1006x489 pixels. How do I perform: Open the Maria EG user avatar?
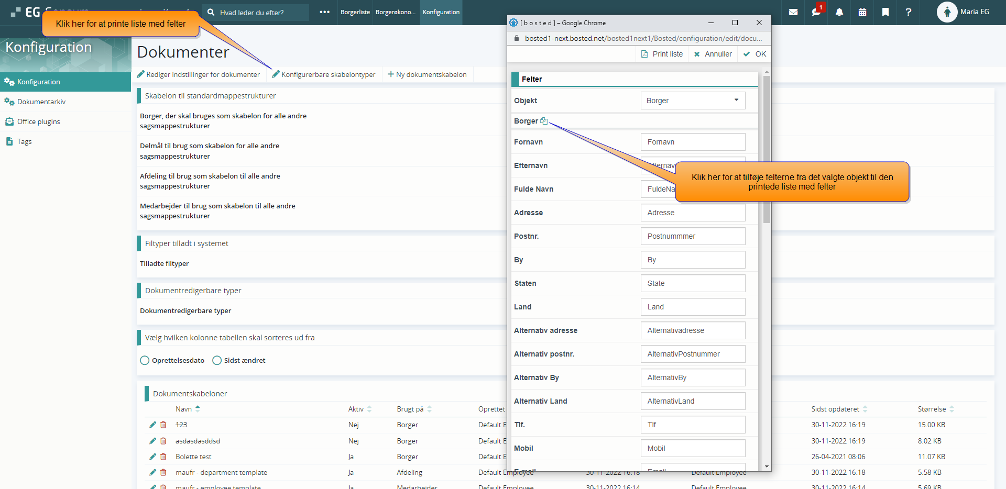(x=947, y=12)
